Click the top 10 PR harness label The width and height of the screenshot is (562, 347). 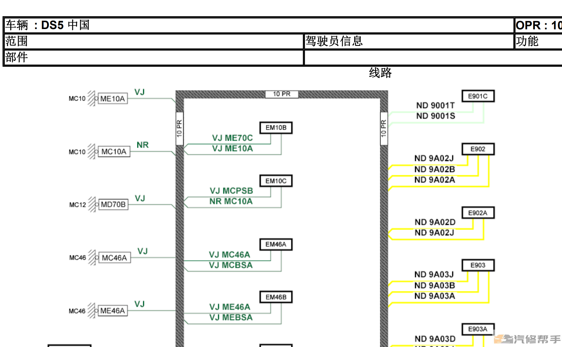point(282,94)
